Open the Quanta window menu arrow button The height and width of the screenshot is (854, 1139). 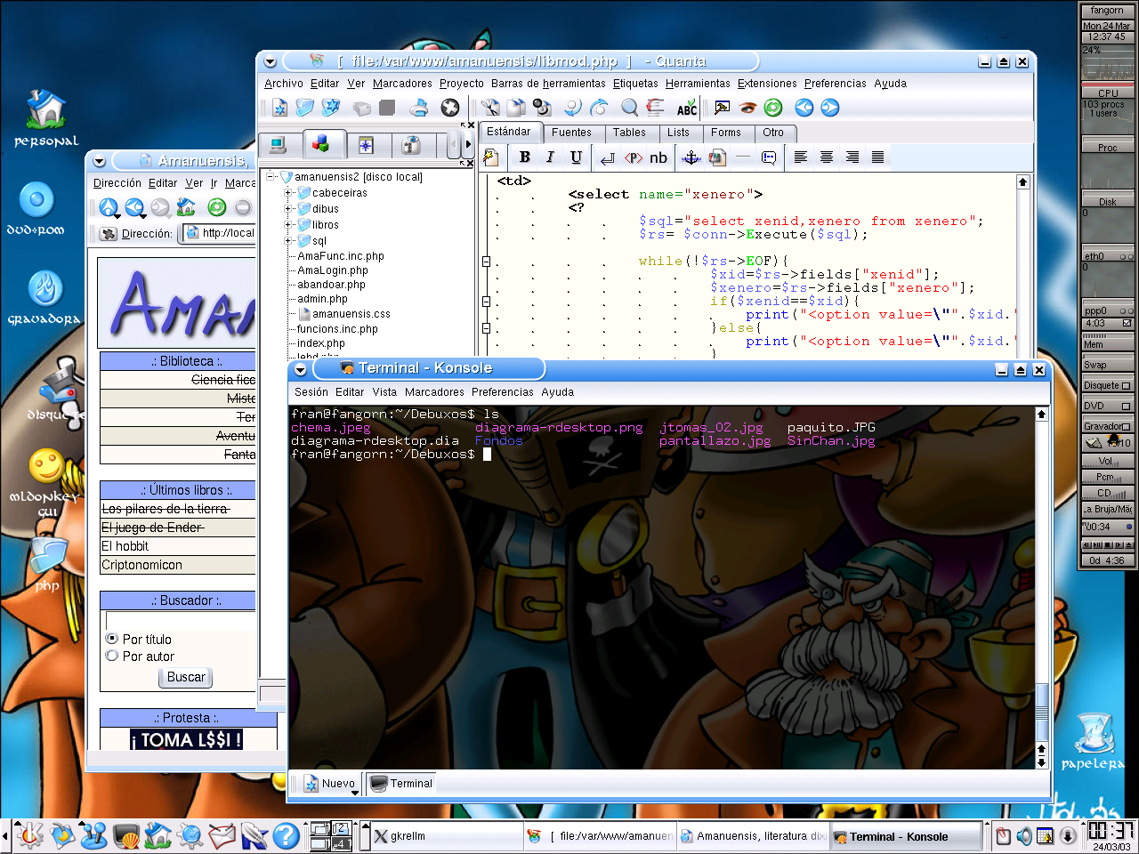[x=270, y=62]
